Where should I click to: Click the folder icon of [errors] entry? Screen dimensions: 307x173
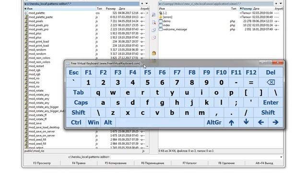[x=161, y=17]
